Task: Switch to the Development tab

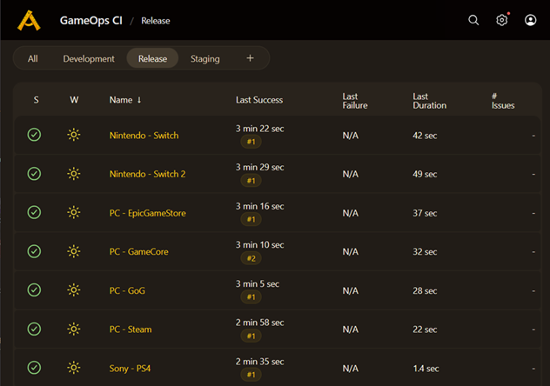Action: 89,58
